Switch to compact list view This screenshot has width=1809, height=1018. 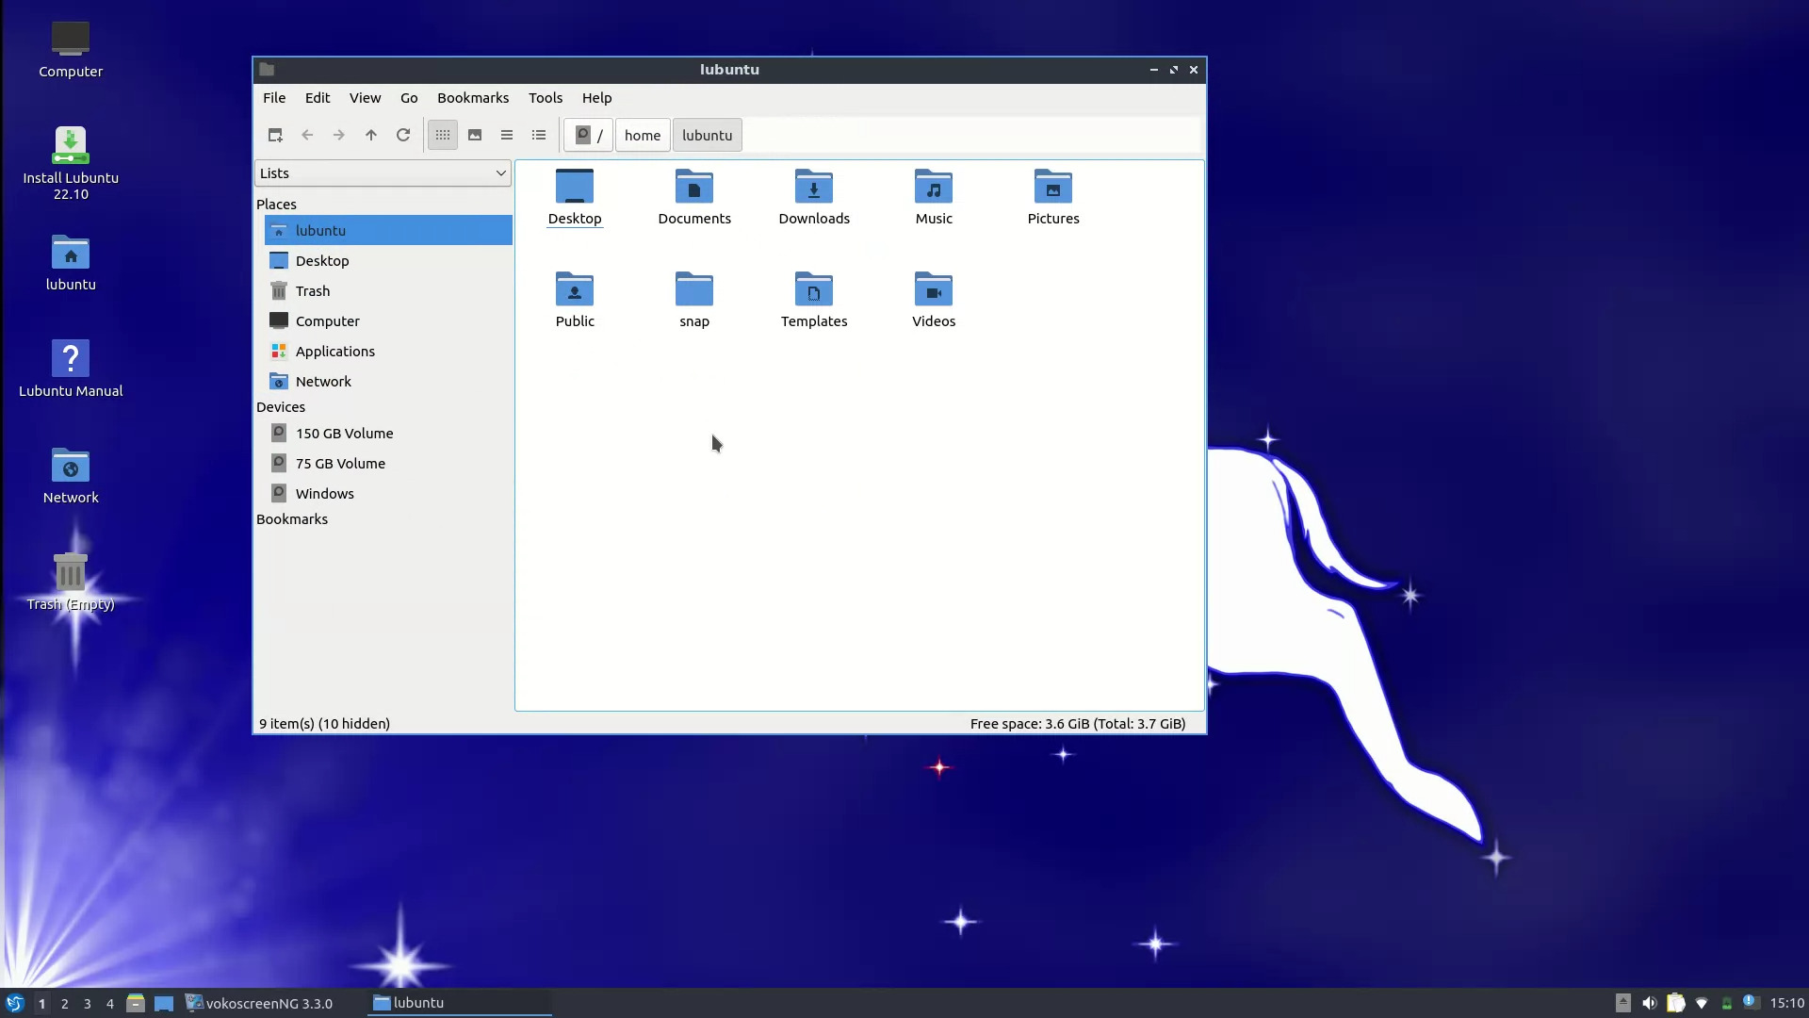click(x=507, y=135)
